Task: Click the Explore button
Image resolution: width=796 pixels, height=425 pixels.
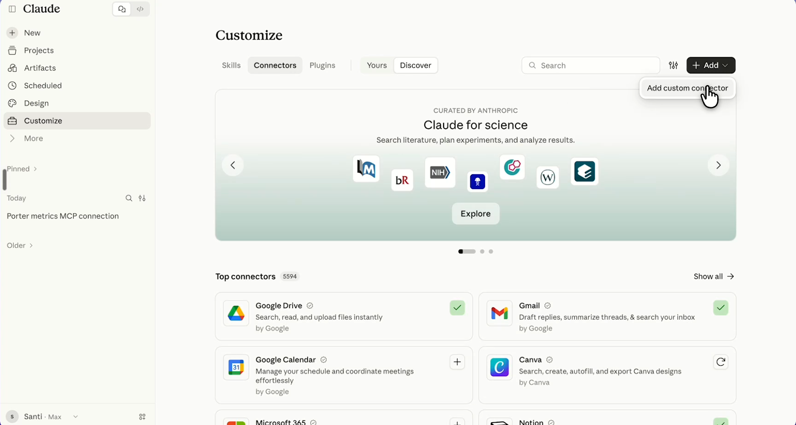Action: coord(475,213)
